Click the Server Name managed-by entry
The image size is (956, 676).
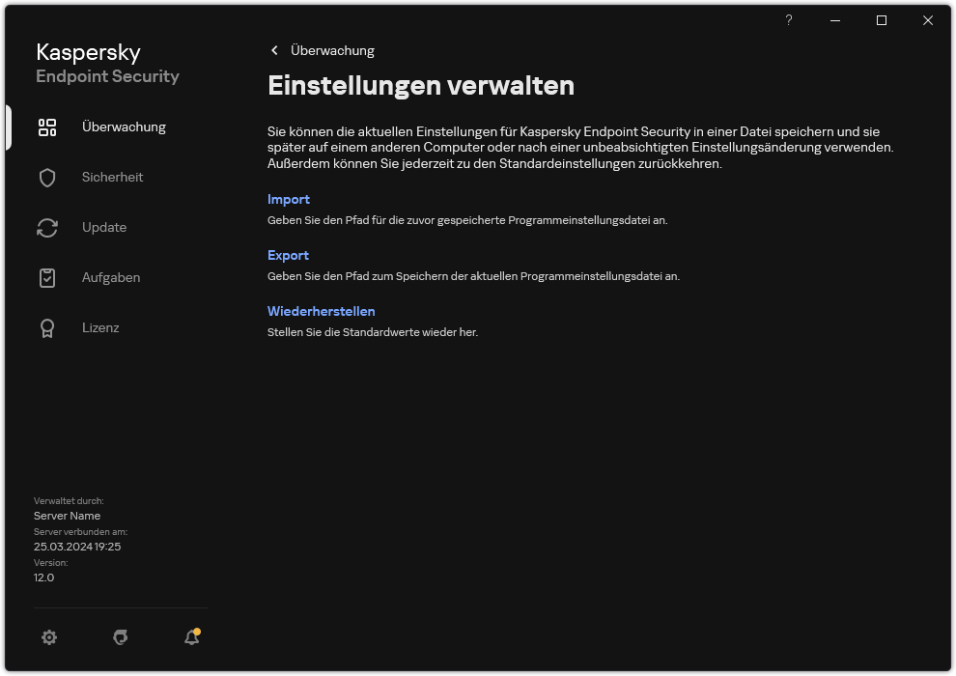(x=67, y=516)
